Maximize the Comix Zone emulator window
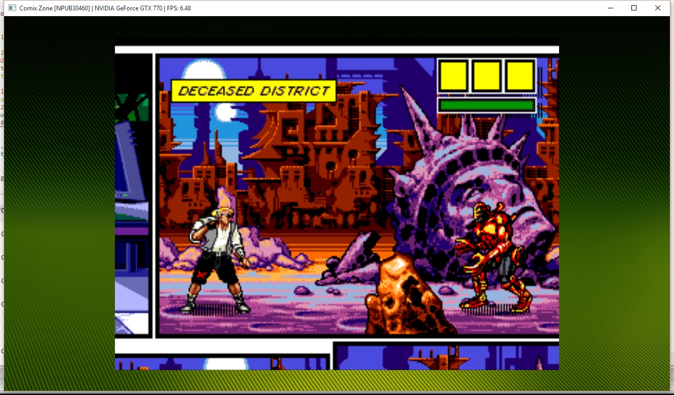The width and height of the screenshot is (674, 395). click(x=634, y=8)
